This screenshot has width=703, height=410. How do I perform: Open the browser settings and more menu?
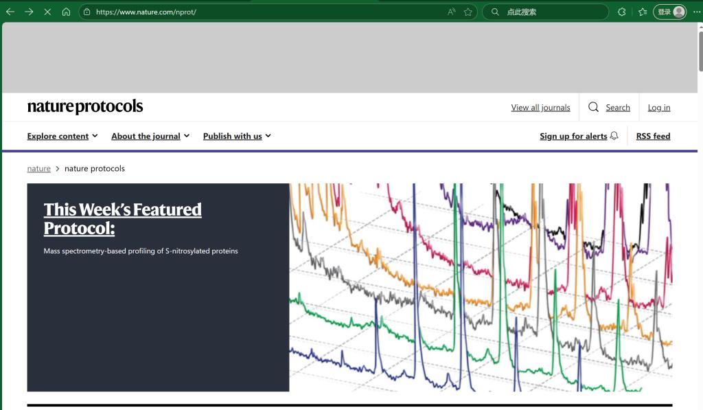pyautogui.click(x=696, y=12)
